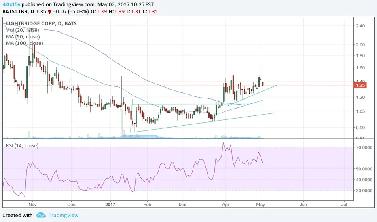Viewport: 377px width, 222px height.
Task: Click the H:1.39 high value
Action: click(116, 11)
